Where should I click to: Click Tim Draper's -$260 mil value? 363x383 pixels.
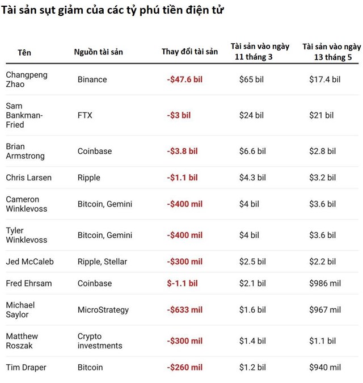(x=185, y=367)
